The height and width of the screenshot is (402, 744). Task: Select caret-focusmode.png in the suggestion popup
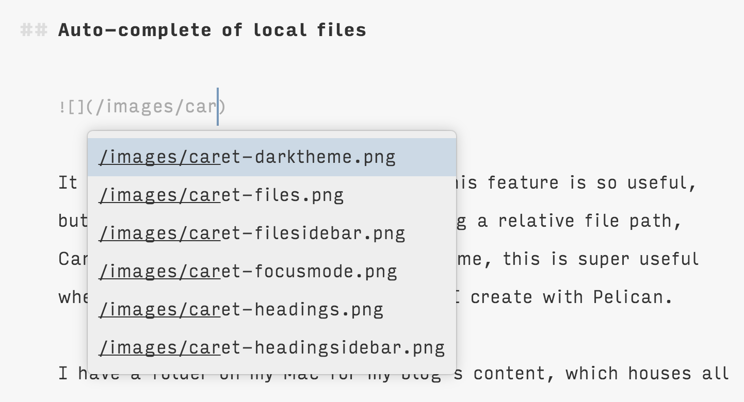click(x=248, y=271)
